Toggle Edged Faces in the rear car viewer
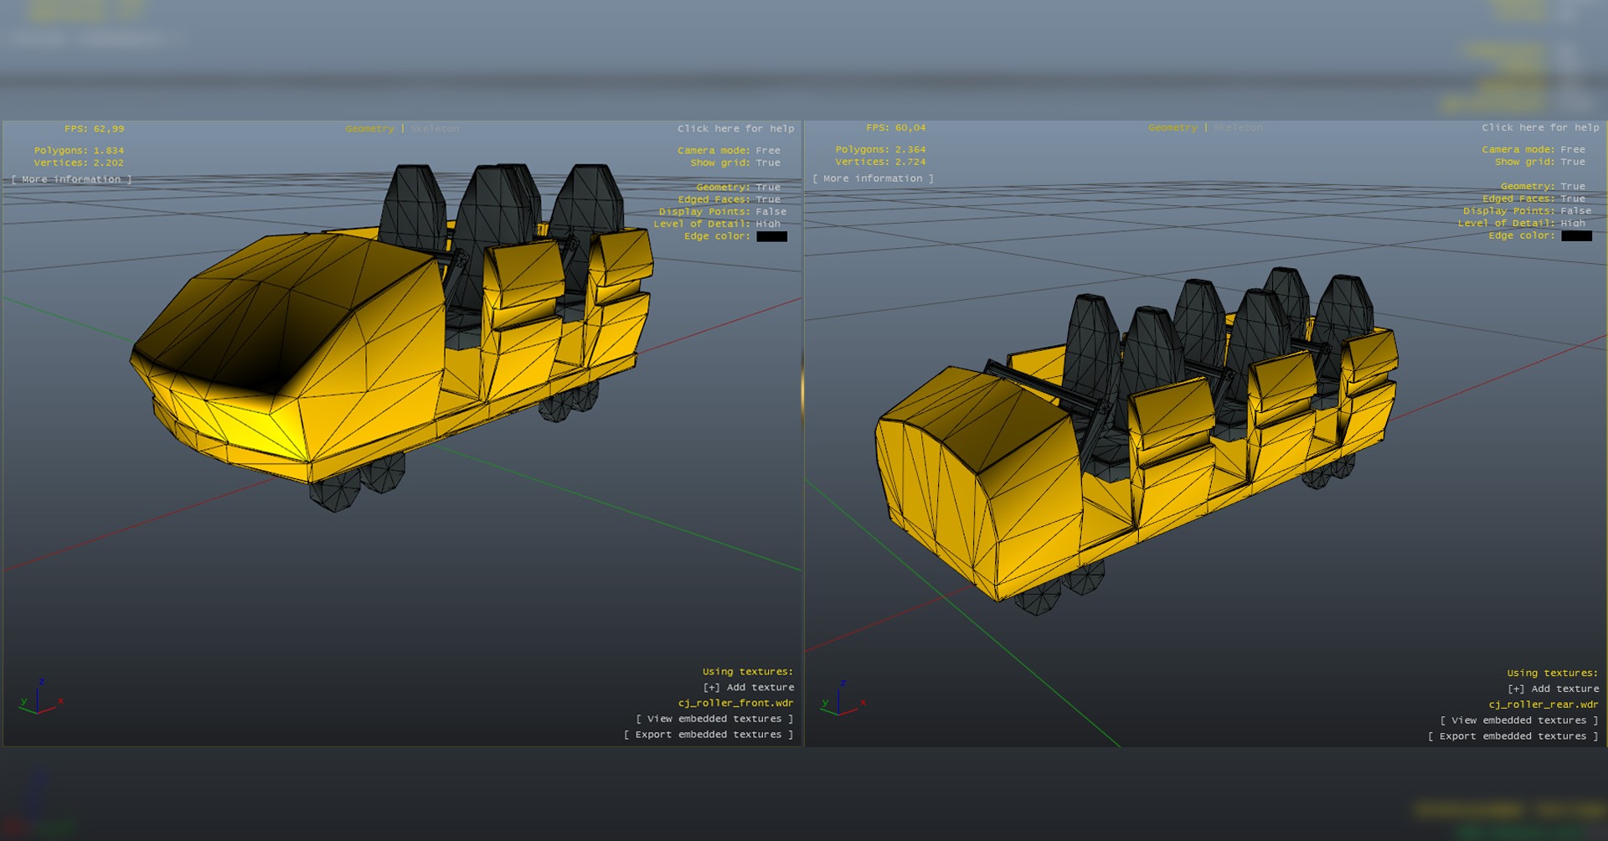Screen dimensions: 1608x841 click(x=1572, y=199)
